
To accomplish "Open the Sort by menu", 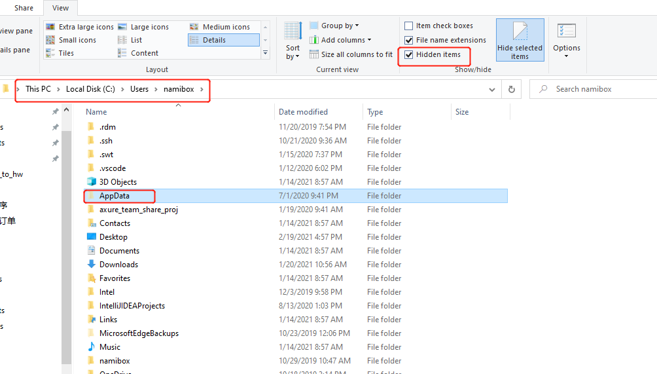I will [293, 41].
